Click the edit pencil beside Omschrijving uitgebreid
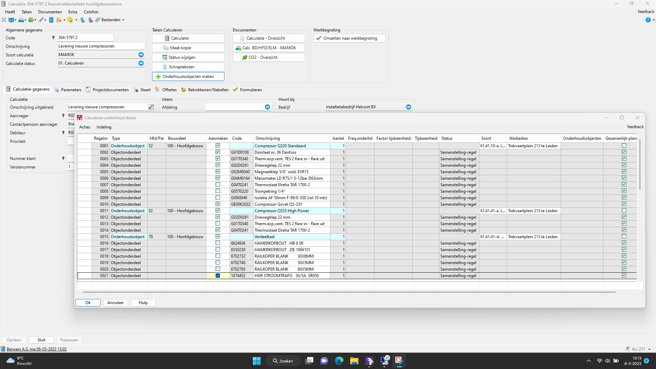Screen dimensions: 656x369 pos(151,107)
